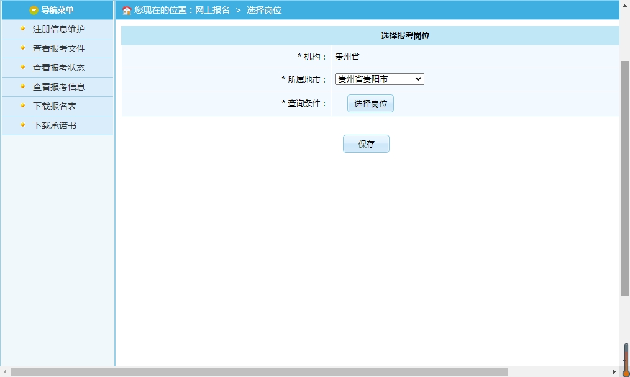Click the yellow bullet beside 查看报考状态
The image size is (630, 377).
click(x=23, y=67)
